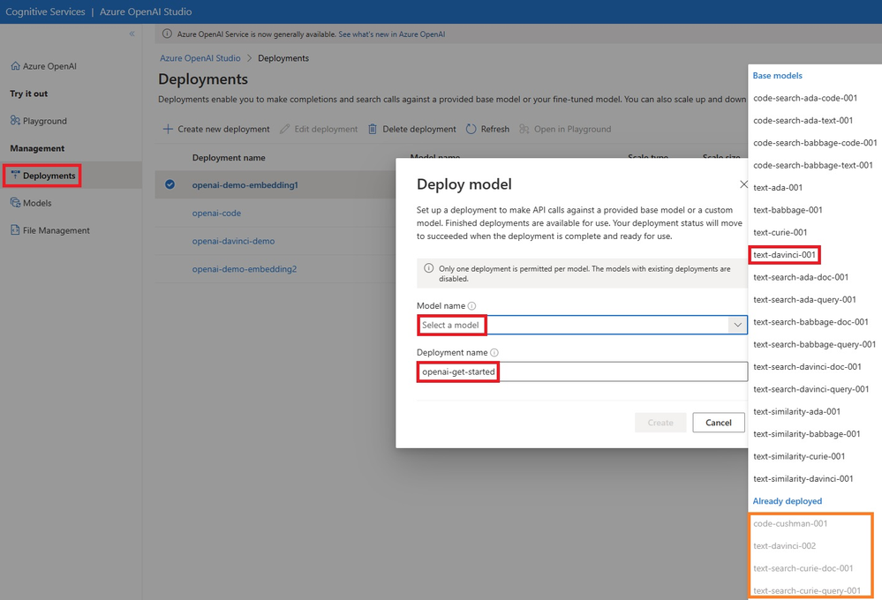Open the openai-code deployment link
Image resolution: width=882 pixels, height=600 pixels.
pos(216,213)
